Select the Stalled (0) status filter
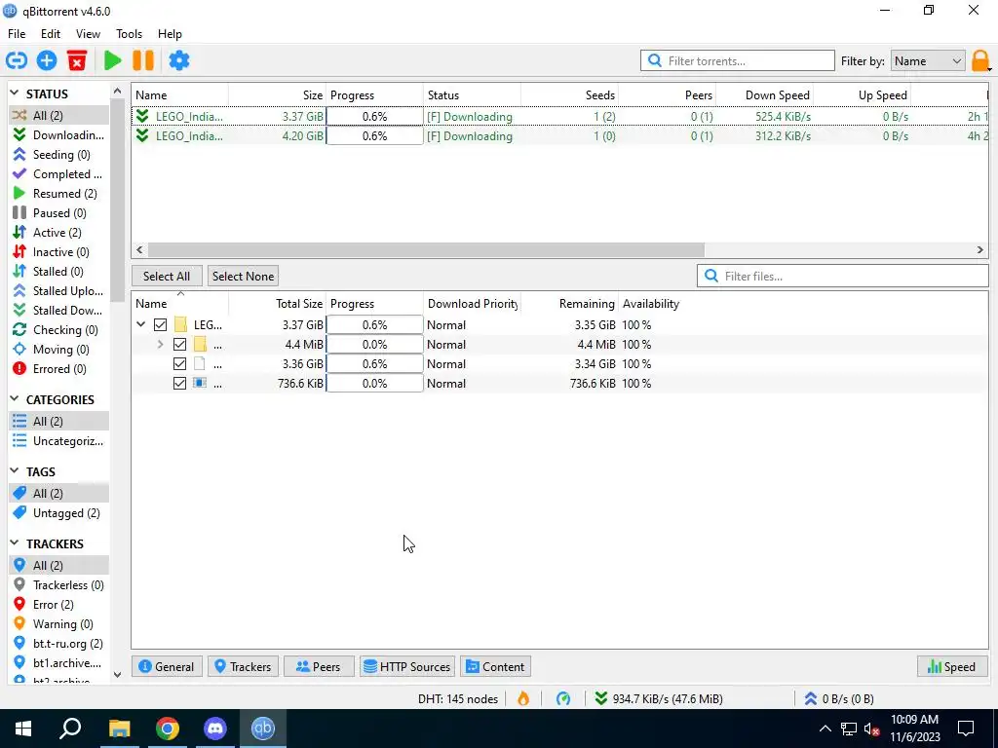The height and width of the screenshot is (748, 998). [58, 272]
